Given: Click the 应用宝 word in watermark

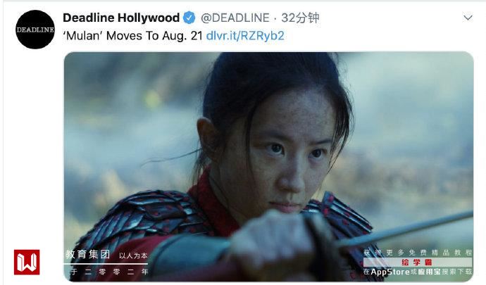Looking at the screenshot, I should click(429, 272).
